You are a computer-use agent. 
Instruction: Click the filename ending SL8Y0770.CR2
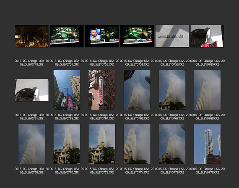(67, 171)
